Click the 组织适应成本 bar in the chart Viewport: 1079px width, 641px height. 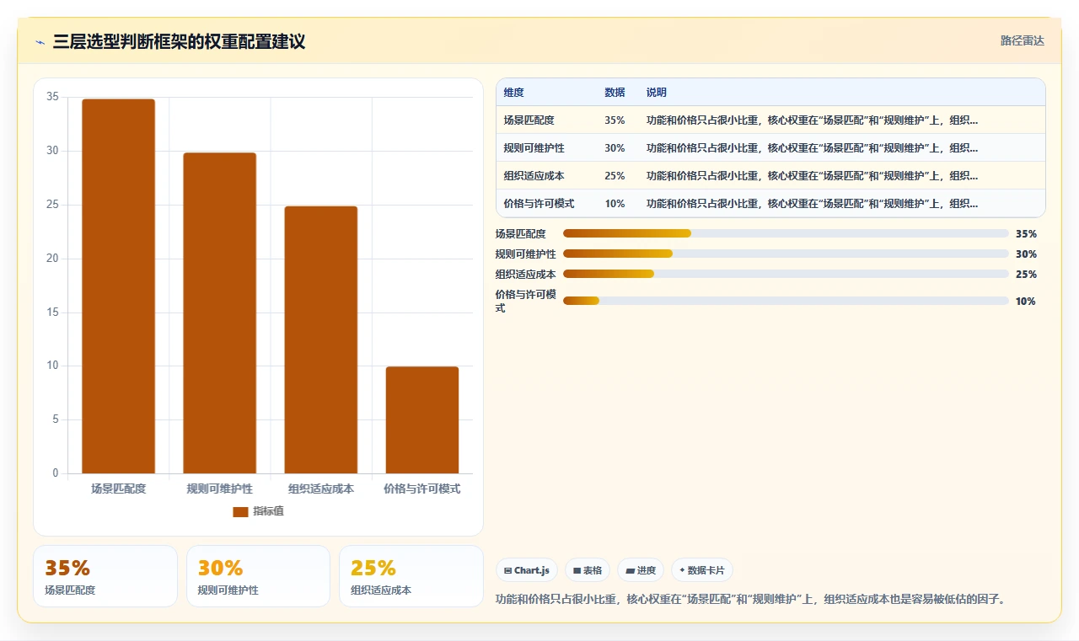click(320, 339)
